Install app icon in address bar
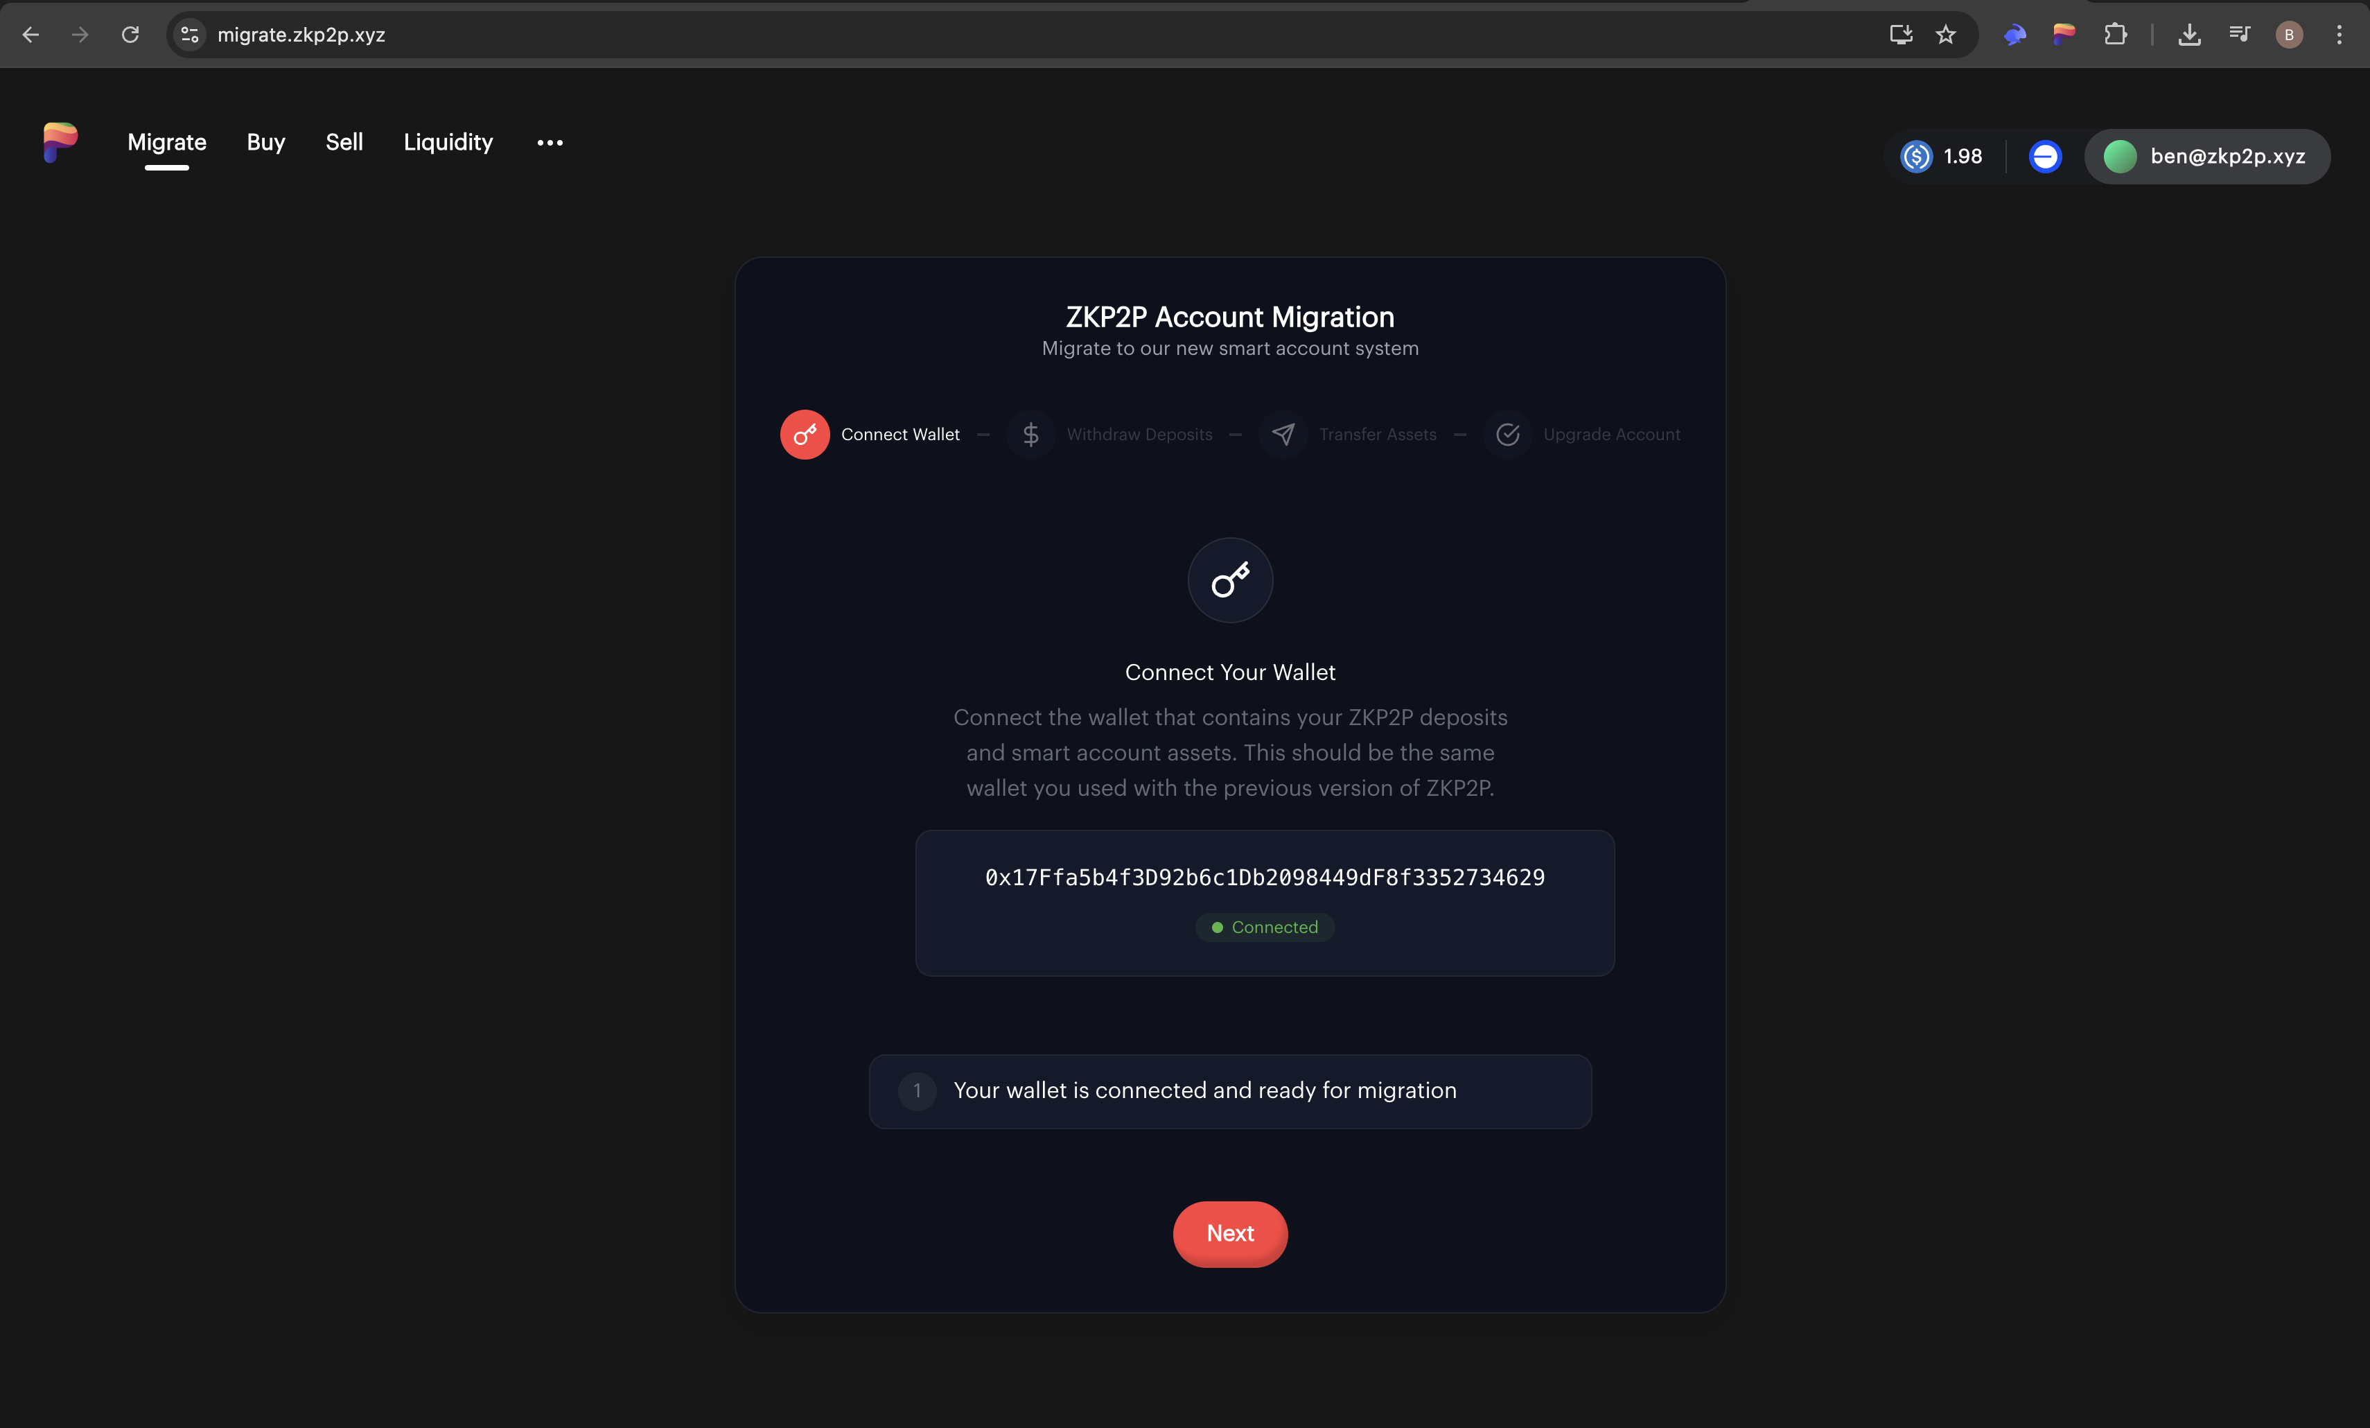This screenshot has width=2370, height=1428. point(1901,35)
